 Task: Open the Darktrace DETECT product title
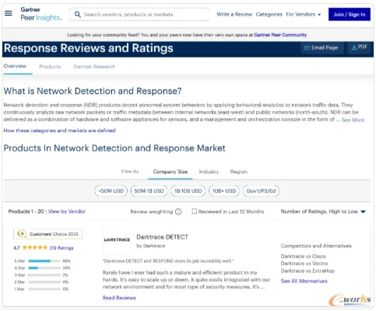(x=162, y=237)
